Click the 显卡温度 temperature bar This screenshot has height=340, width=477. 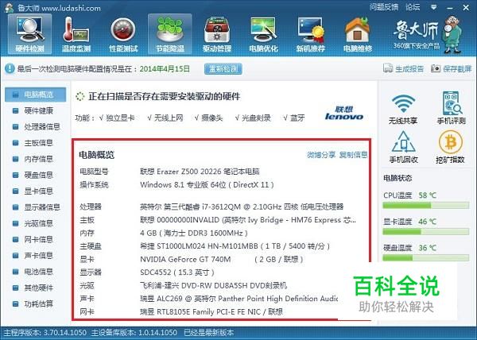click(425, 232)
